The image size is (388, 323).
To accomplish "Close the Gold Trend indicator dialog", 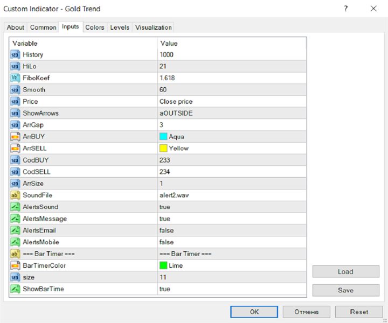I will point(373,9).
